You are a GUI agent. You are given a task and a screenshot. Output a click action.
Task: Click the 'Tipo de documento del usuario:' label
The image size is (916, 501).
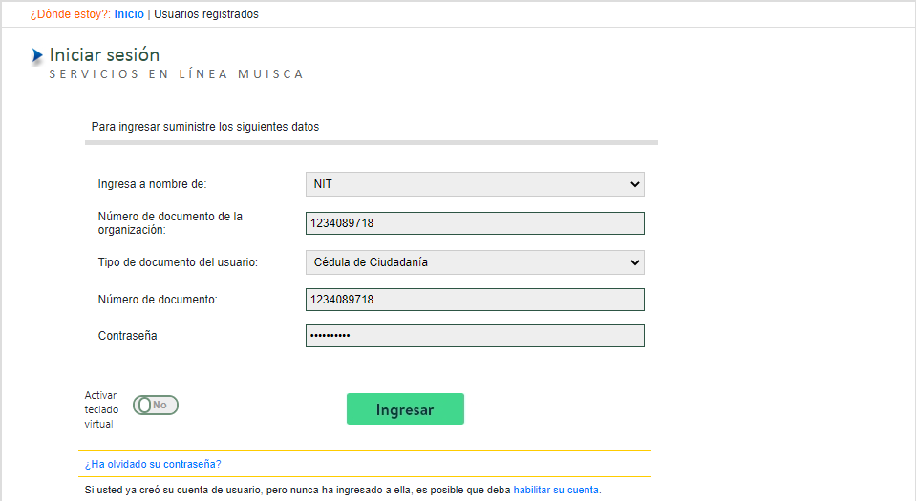point(178,262)
